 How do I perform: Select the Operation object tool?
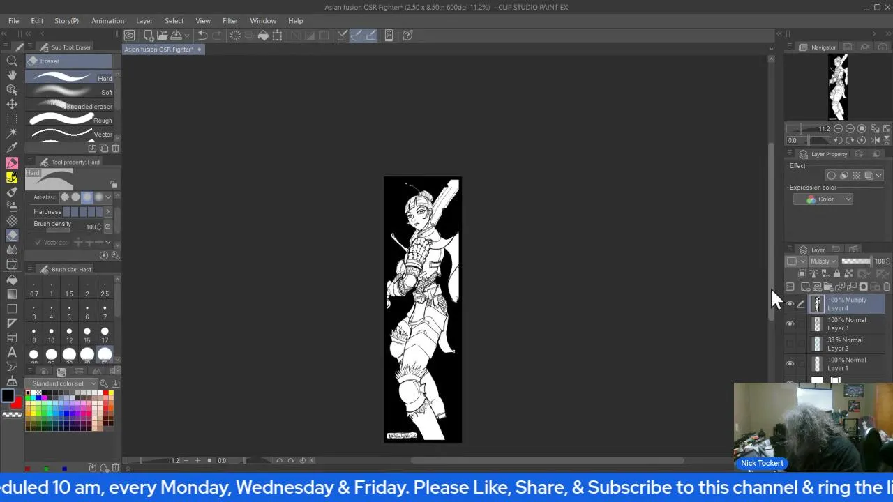point(12,90)
